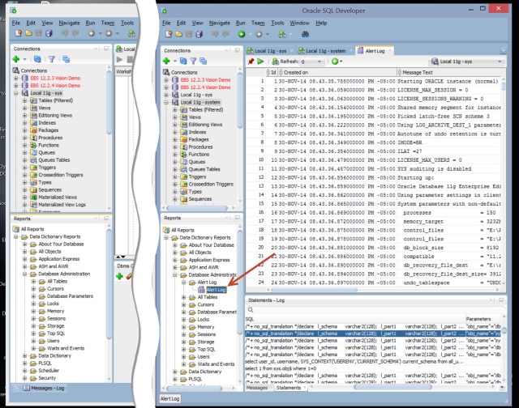
Task: Click the Alert Log tab at the bottom
Action: (169, 399)
